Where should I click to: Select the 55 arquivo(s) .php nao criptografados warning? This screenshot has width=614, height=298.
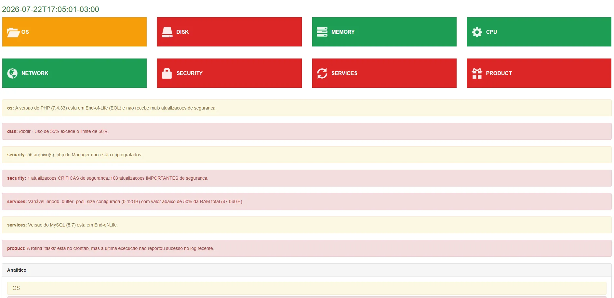(307, 155)
